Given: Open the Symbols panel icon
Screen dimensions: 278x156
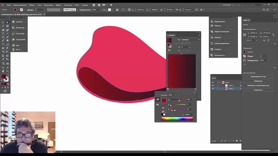Looking at the screenshot, I should 13,22.
